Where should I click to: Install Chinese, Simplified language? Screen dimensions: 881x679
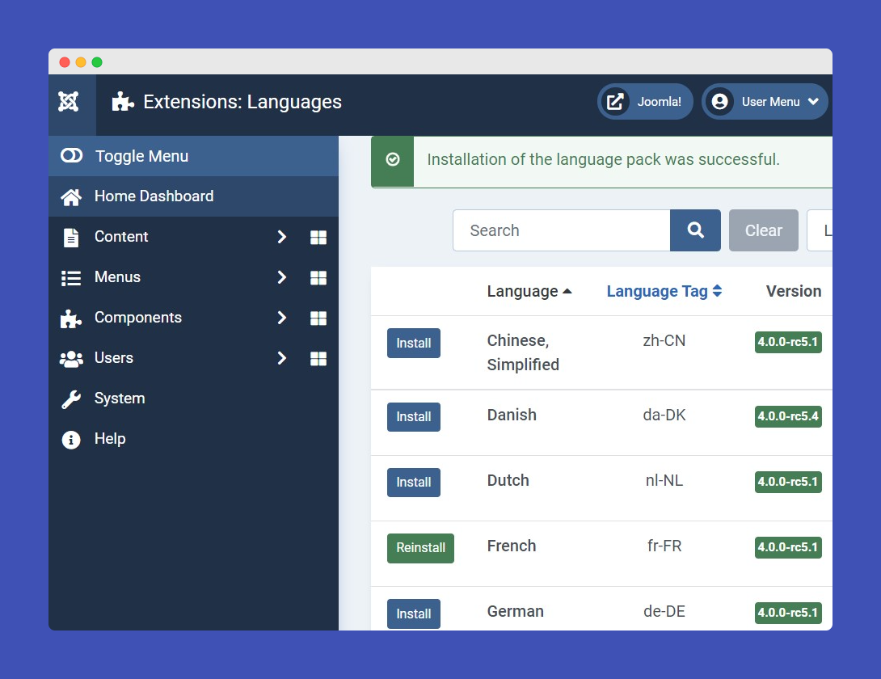coord(414,343)
